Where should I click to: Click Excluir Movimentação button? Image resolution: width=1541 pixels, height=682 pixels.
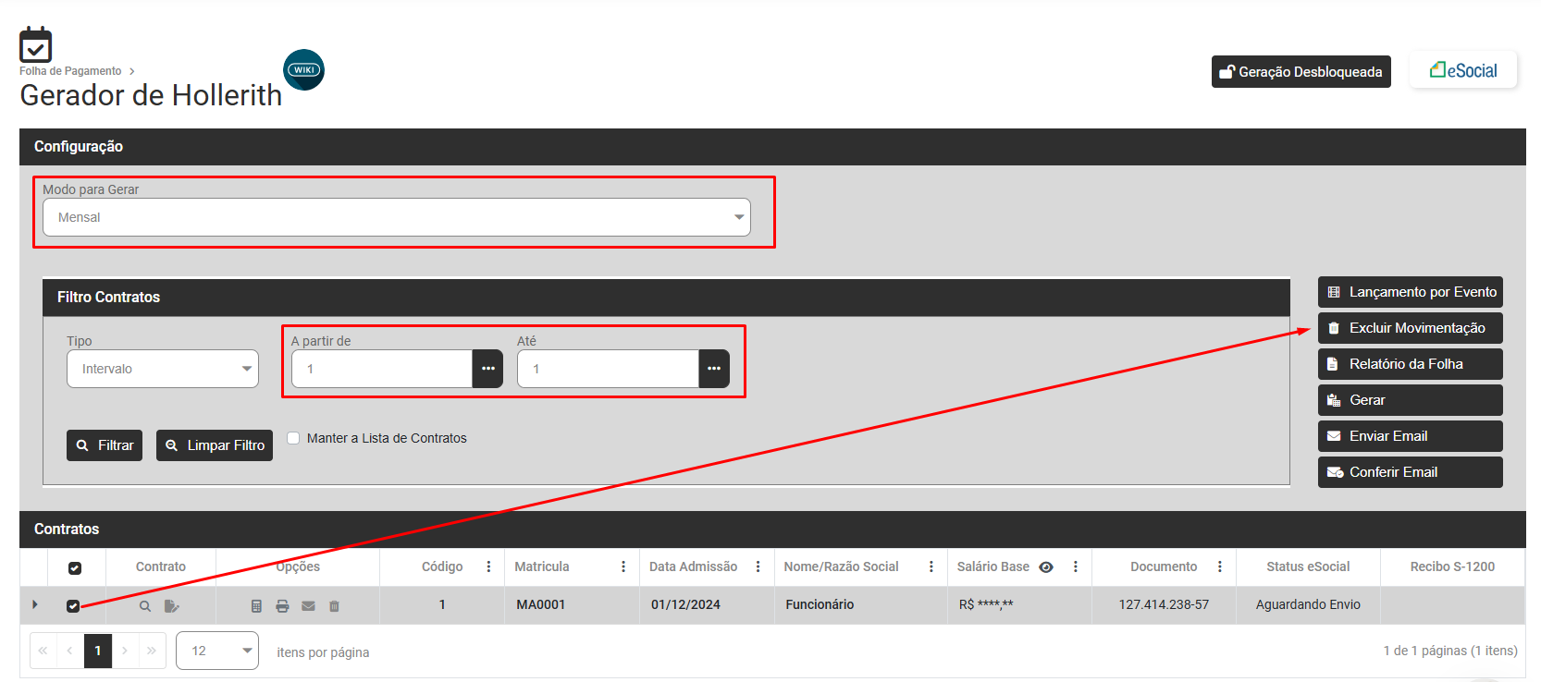point(1410,328)
